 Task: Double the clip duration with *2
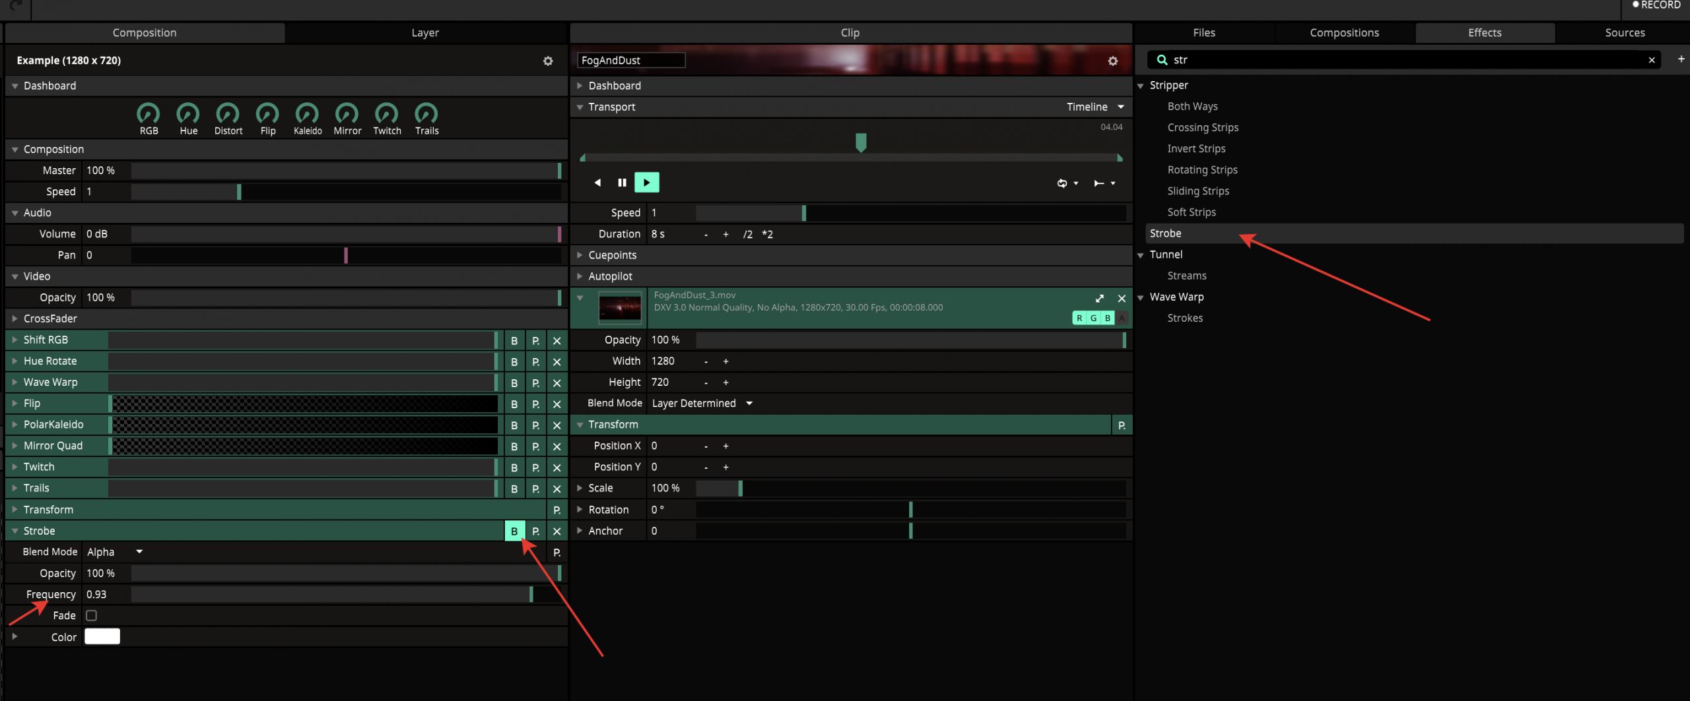pos(767,234)
